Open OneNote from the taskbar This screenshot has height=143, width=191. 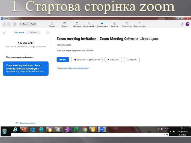[x=67, y=129]
